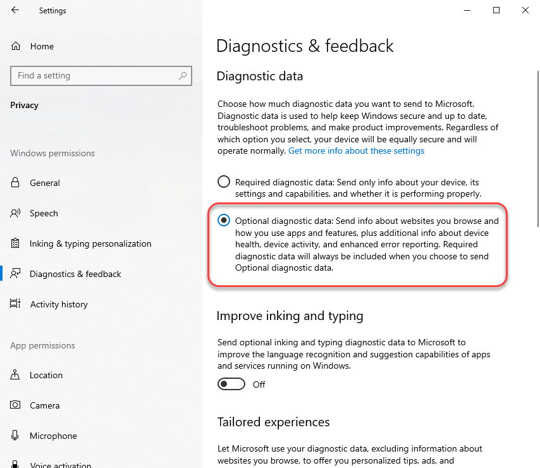Image resolution: width=540 pixels, height=468 pixels.
Task: Click the Speech icon in sidebar
Action: tap(16, 213)
